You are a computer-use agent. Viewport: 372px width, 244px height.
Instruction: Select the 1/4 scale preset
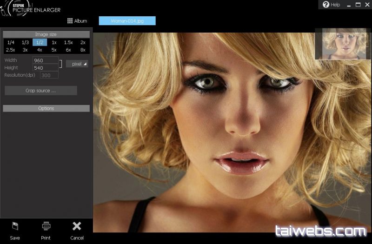coord(11,42)
